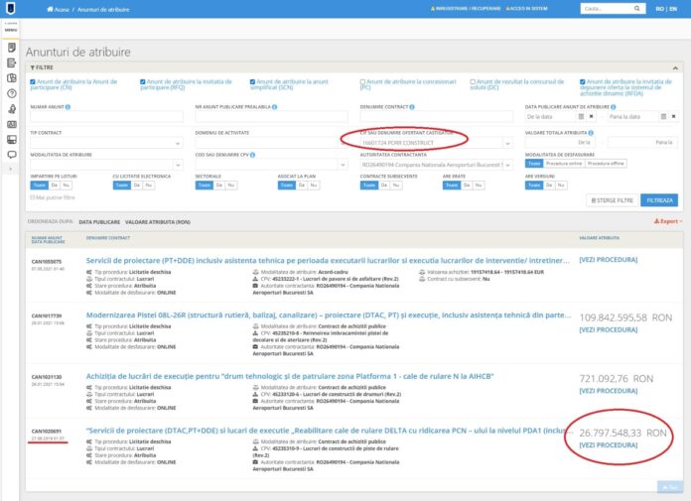This screenshot has width=691, height=501.
Task: Click the FILTREAZA button
Action: click(658, 199)
